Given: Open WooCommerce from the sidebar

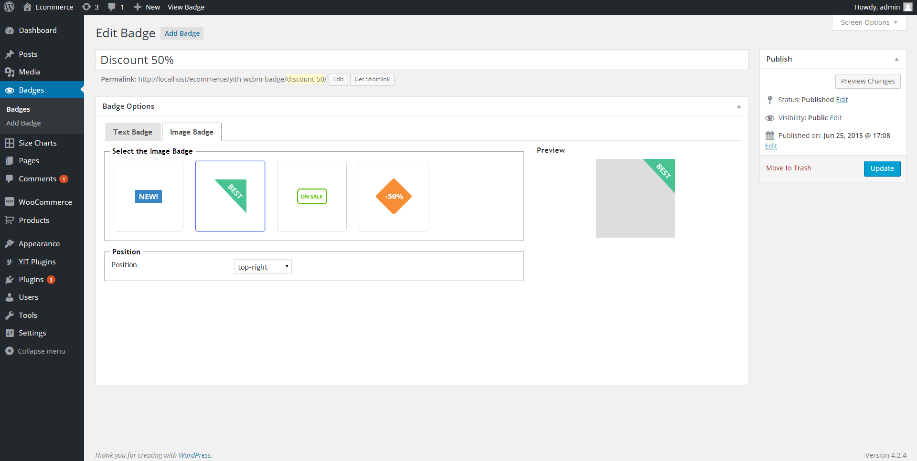Looking at the screenshot, I should click(45, 202).
